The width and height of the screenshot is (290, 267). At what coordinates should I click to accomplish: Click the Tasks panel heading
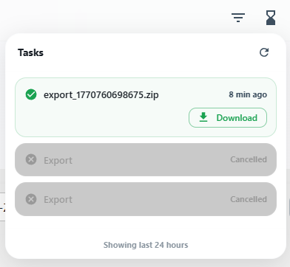pyautogui.click(x=30, y=52)
